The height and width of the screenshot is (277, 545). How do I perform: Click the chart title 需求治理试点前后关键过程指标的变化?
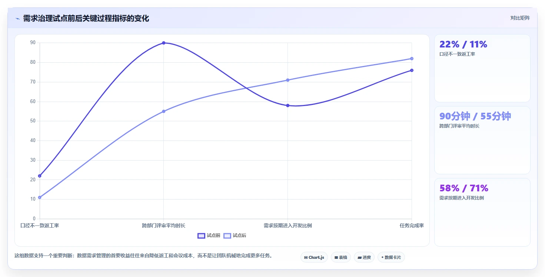pos(86,19)
